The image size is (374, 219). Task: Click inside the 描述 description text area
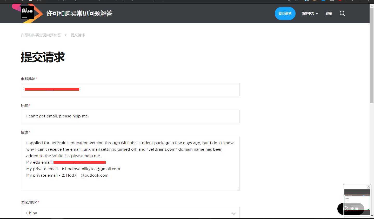click(130, 164)
